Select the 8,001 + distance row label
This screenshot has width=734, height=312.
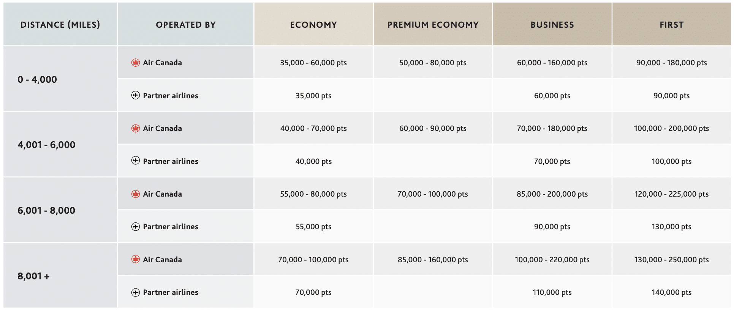33,276
